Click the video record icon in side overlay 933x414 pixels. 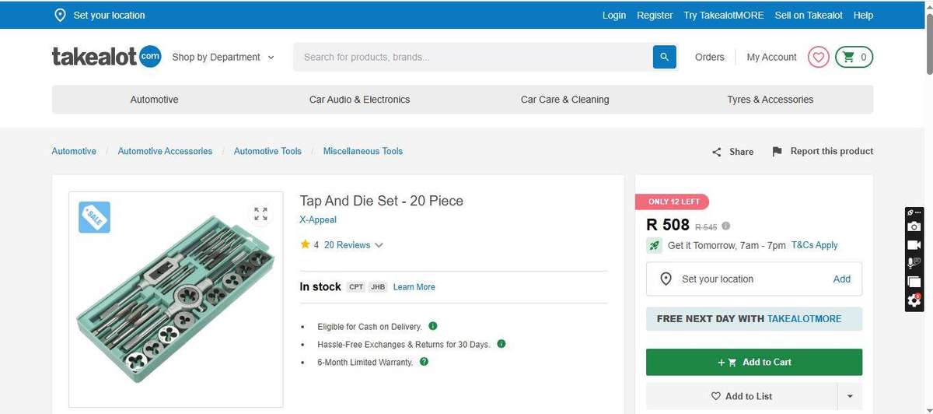coord(914,244)
